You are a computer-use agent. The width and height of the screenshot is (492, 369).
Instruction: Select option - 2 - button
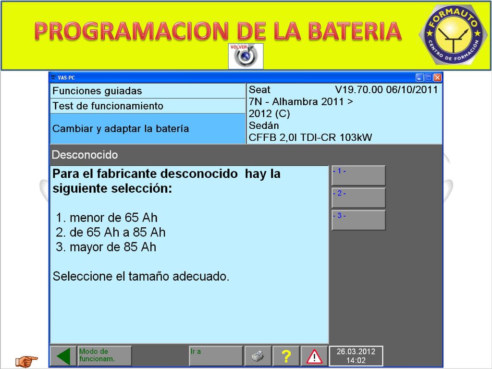358,197
